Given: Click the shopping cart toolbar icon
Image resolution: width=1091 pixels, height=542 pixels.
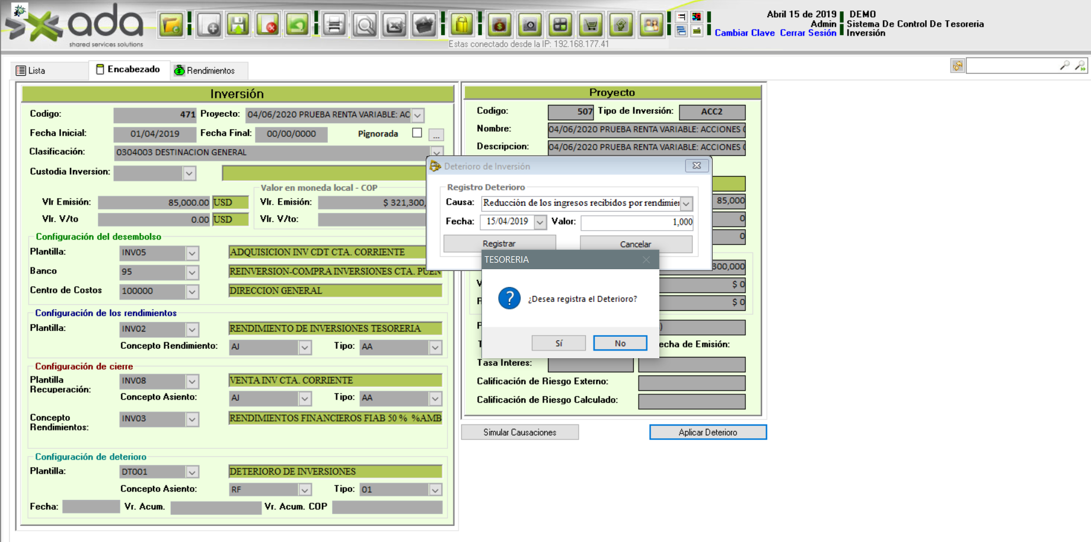Looking at the screenshot, I should tap(591, 25).
